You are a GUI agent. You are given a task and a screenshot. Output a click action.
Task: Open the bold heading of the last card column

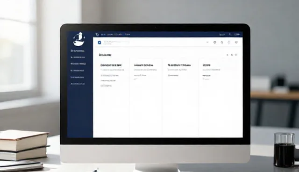[x=206, y=65]
